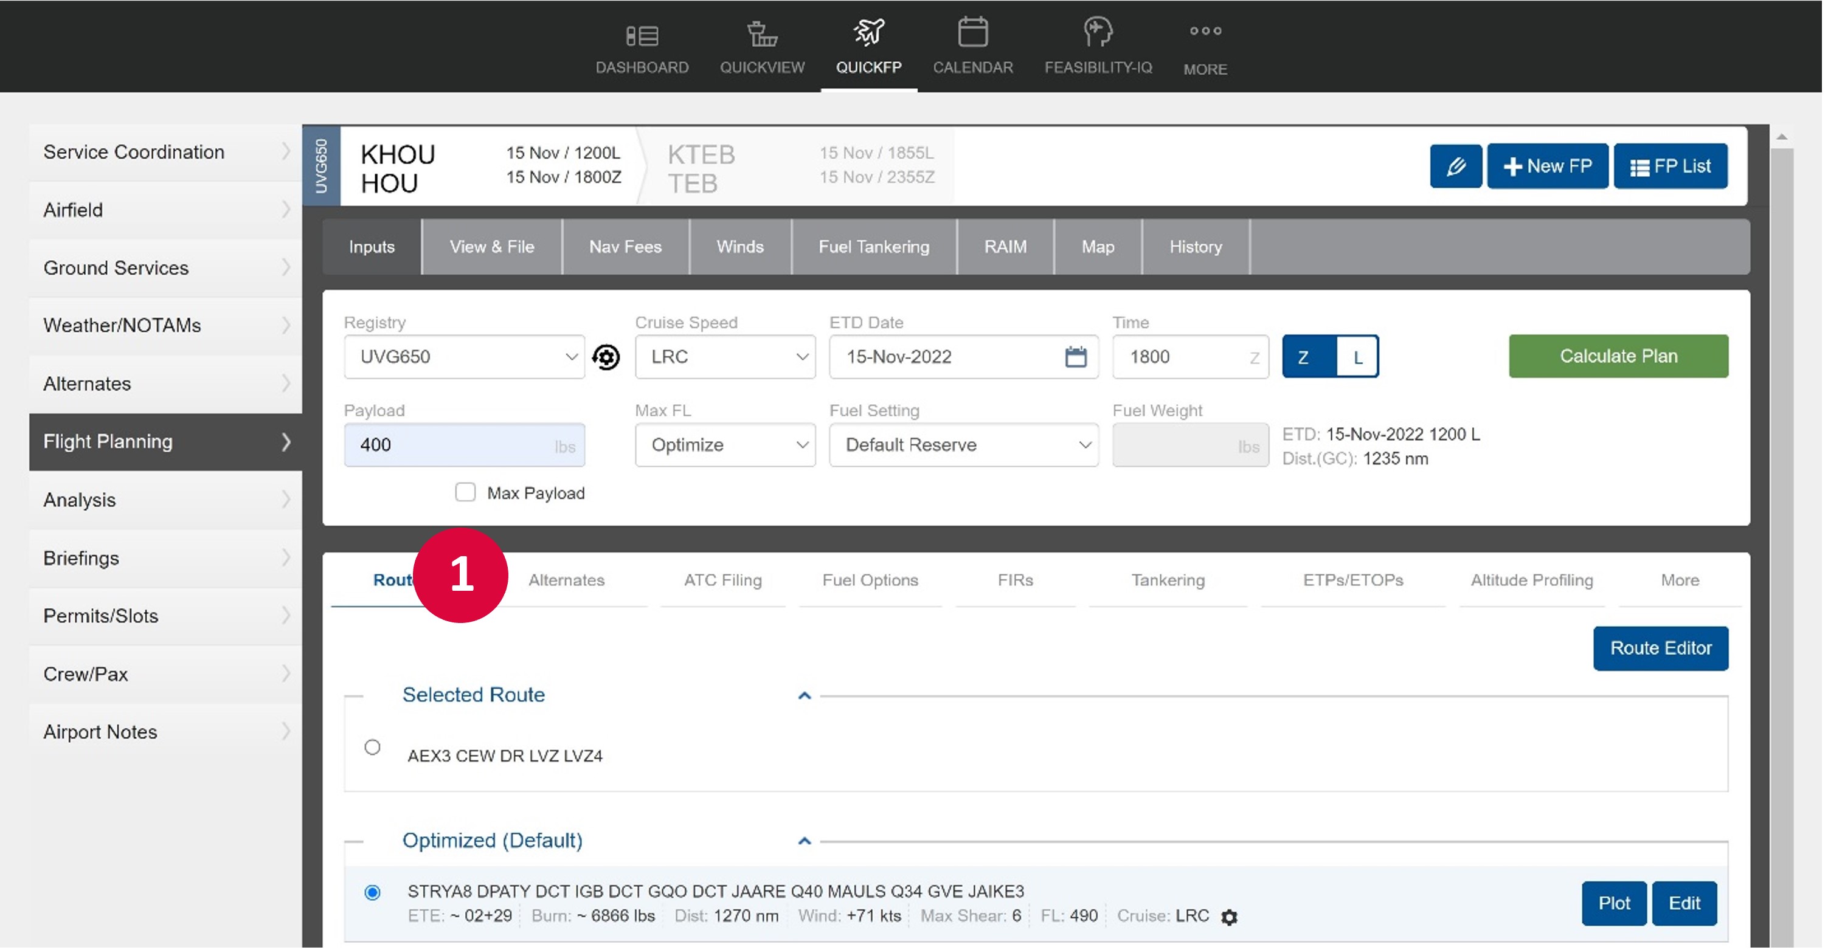The height and width of the screenshot is (950, 1828).
Task: Collapse the Selected Route section
Action: click(x=804, y=696)
